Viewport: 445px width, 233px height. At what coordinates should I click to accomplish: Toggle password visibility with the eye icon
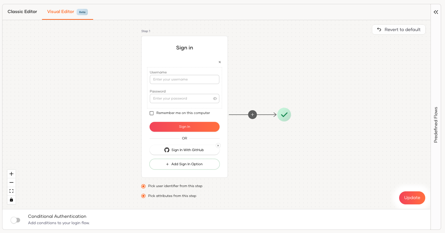click(215, 98)
